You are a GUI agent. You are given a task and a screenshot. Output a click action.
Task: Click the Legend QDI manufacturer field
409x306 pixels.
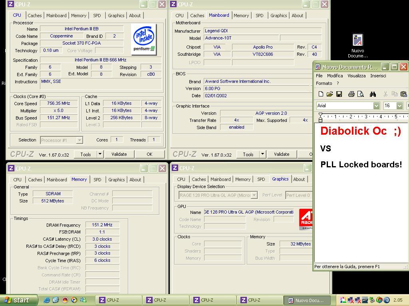[x=262, y=31]
